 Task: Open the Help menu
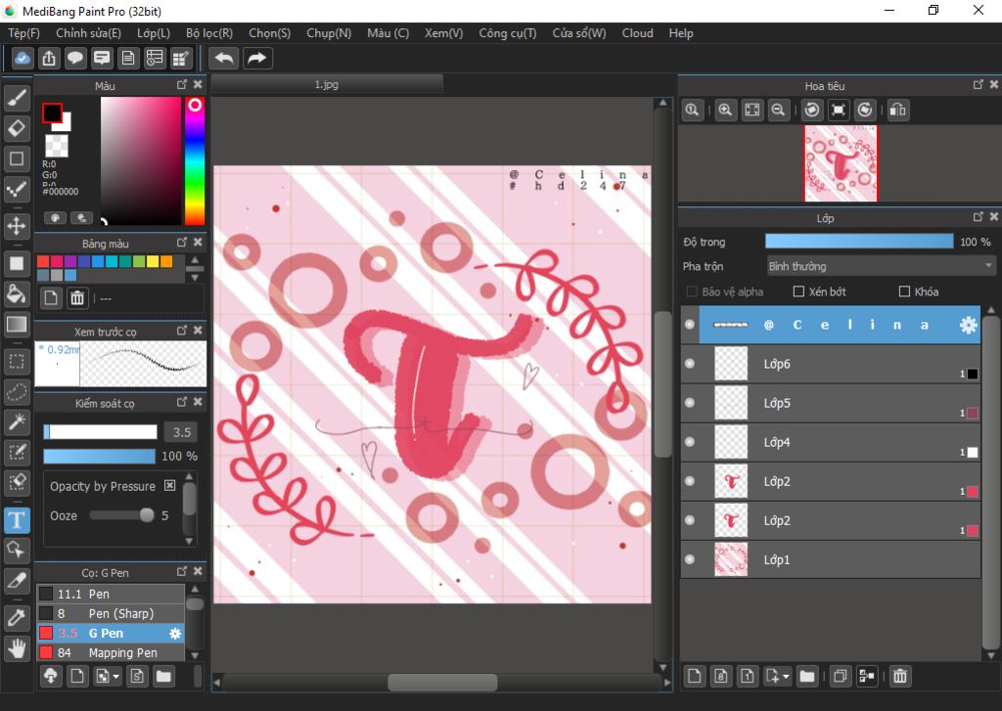681,33
